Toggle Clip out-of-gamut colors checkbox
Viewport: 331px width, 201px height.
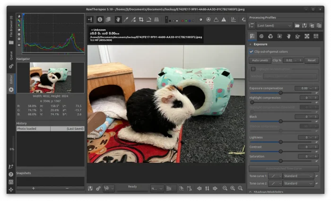252,51
